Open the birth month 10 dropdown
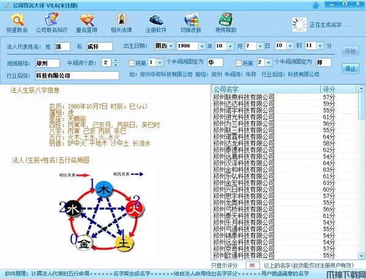This screenshot has height=279, width=366. pos(230,46)
